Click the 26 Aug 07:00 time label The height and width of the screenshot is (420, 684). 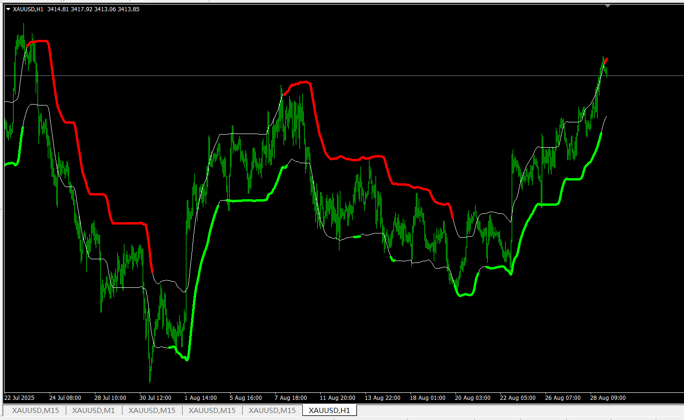[x=563, y=398]
